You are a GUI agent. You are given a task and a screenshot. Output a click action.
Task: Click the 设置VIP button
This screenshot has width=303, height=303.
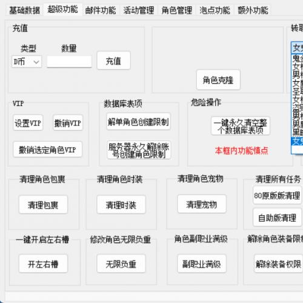click(x=28, y=122)
